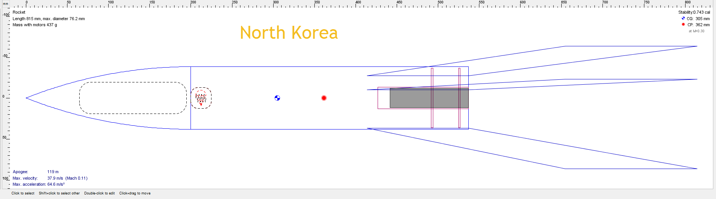Click the "CP: 362 mm" value
Screen dimensions: 716x199
698,25
